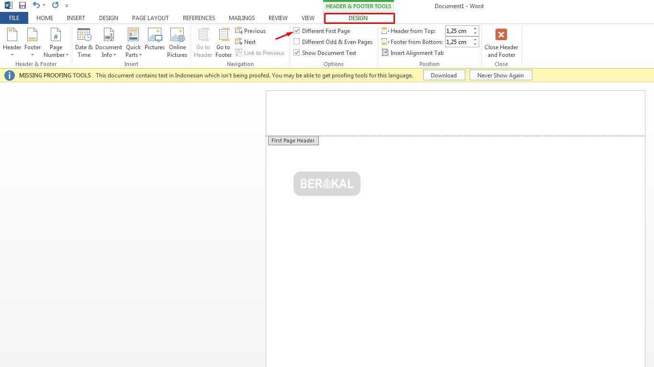Save the document with the floppy disk icon
Image resolution: width=654 pixels, height=367 pixels.
(x=22, y=5)
